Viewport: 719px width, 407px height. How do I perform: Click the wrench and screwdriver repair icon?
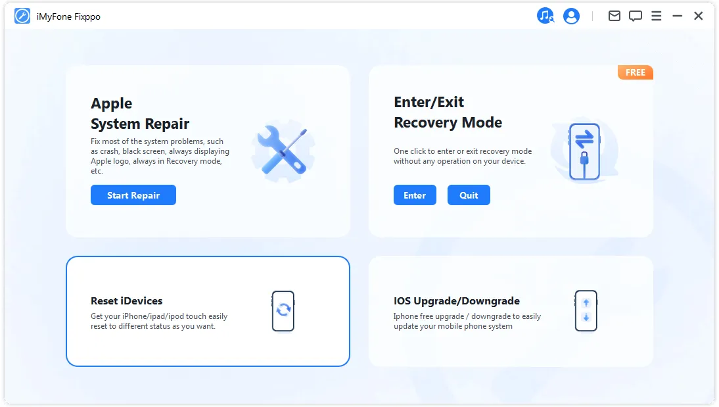283,151
